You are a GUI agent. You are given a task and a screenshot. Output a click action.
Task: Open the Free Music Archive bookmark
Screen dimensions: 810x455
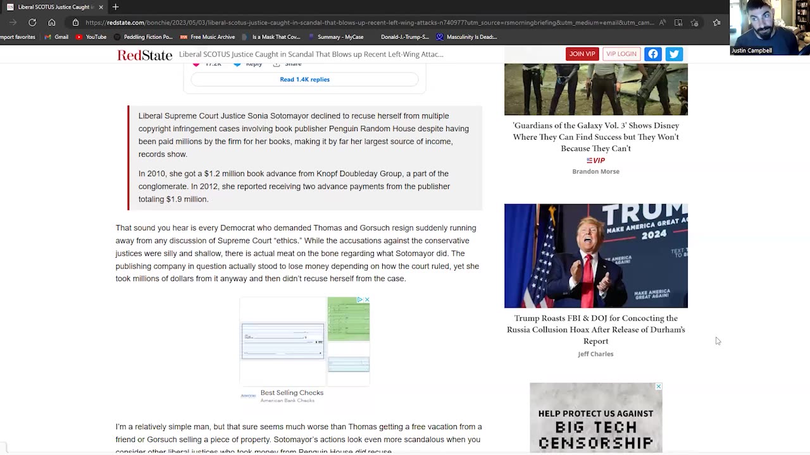click(x=208, y=37)
